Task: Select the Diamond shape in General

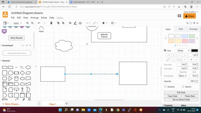Action: coord(22,73)
